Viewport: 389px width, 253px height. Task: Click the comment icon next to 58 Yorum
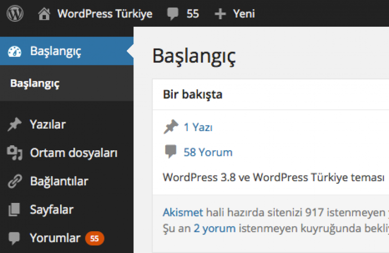pyautogui.click(x=170, y=151)
